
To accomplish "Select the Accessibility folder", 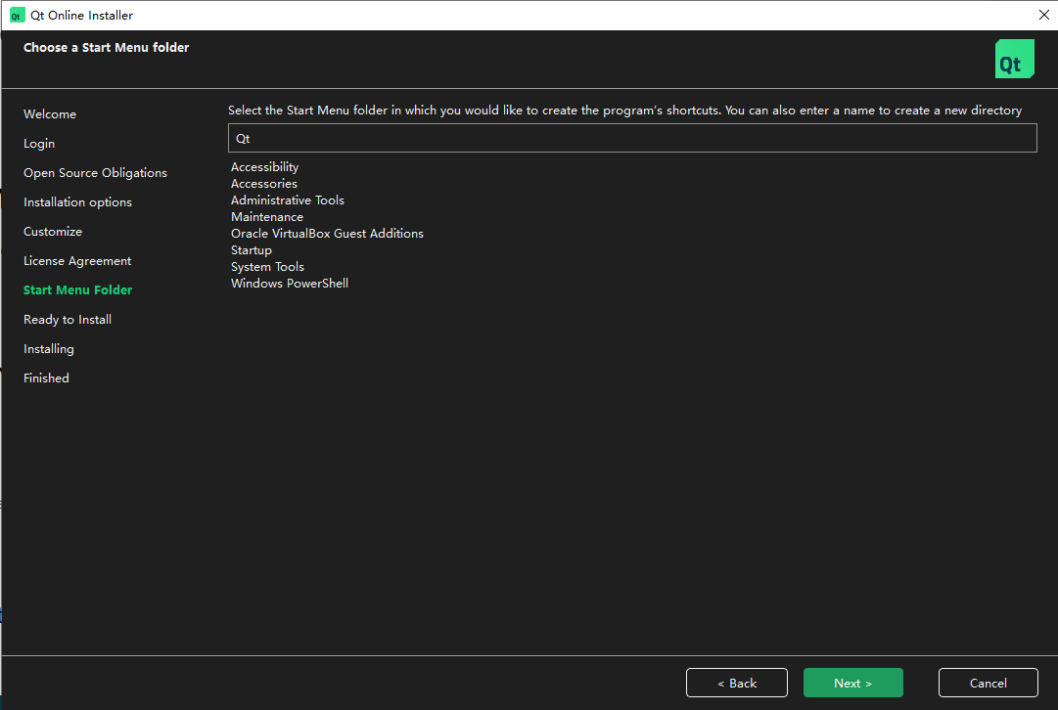I will tap(264, 167).
